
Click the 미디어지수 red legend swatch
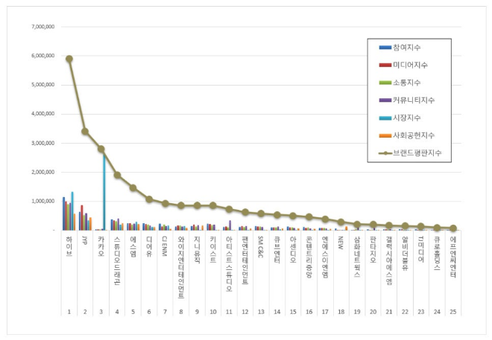click(x=385, y=65)
